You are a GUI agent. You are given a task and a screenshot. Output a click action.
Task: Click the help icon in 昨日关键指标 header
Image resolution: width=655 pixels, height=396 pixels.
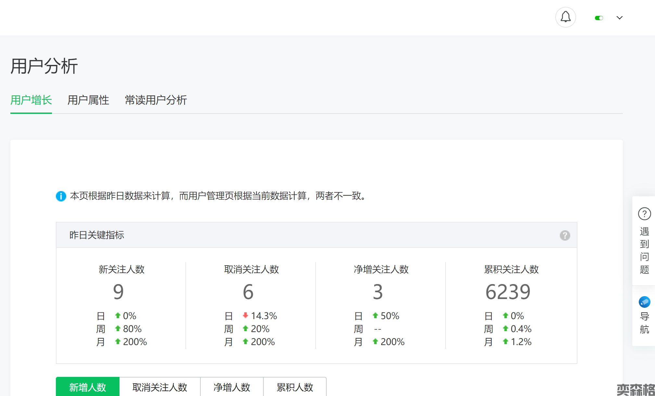point(565,235)
